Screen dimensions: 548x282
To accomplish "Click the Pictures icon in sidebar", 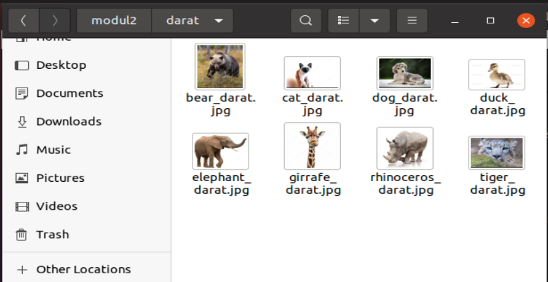I will click(21, 178).
